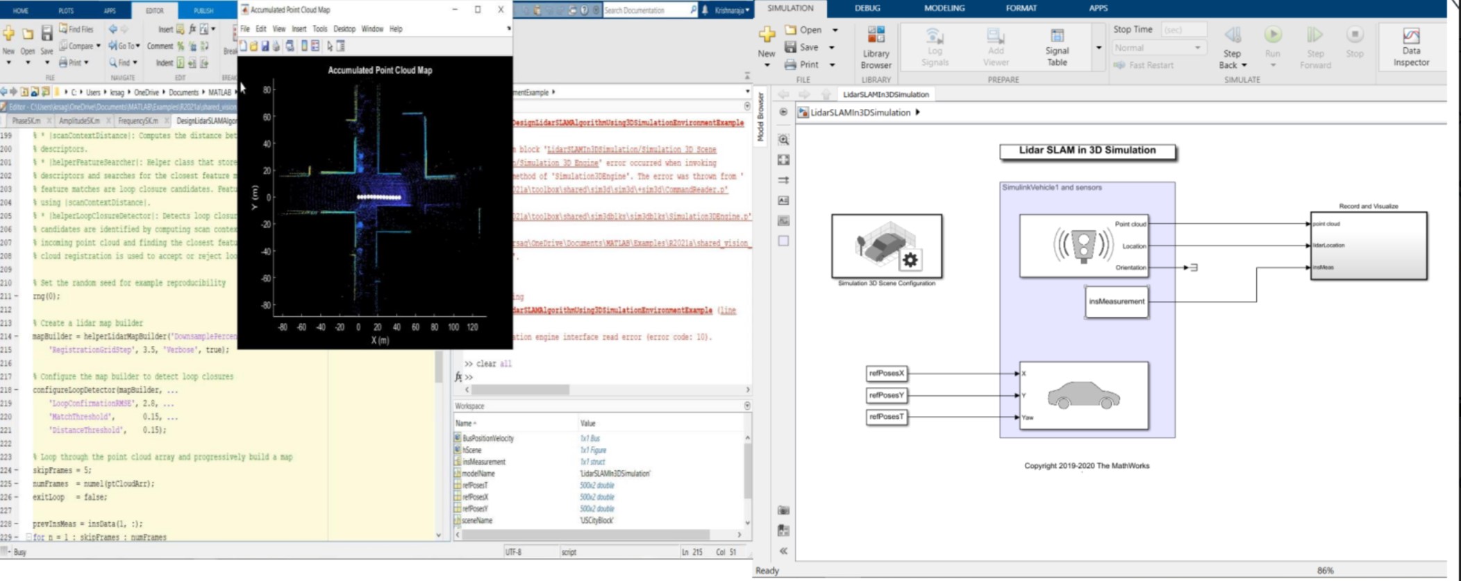Switch to the PUBLISH tab in MATLAB
The image size is (1461, 581).
[x=203, y=10]
